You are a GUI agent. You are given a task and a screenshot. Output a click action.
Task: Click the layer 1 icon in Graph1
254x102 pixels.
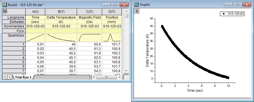click(137, 11)
